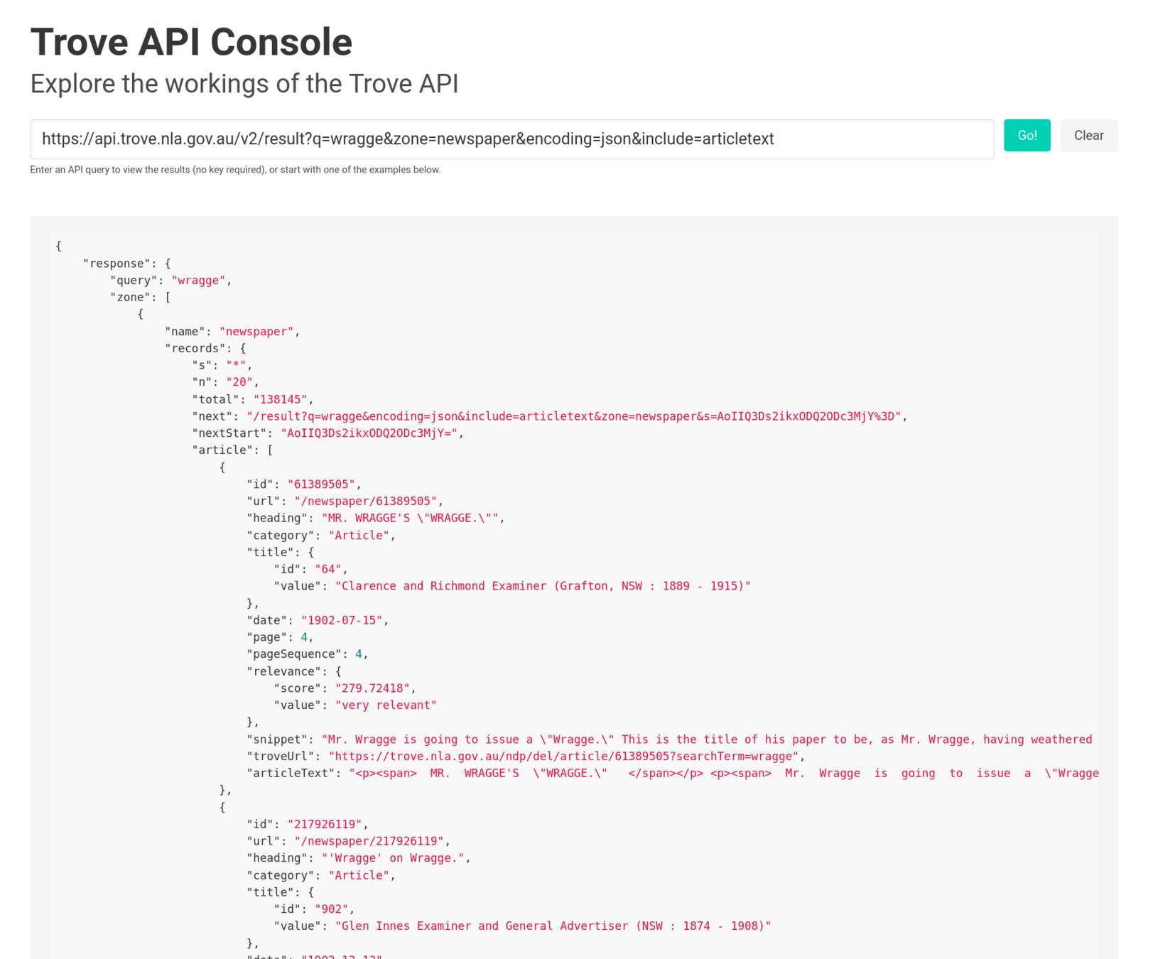Click the "Explore the workings of the Trove API" subtitle
The image size is (1153, 959).
[244, 84]
